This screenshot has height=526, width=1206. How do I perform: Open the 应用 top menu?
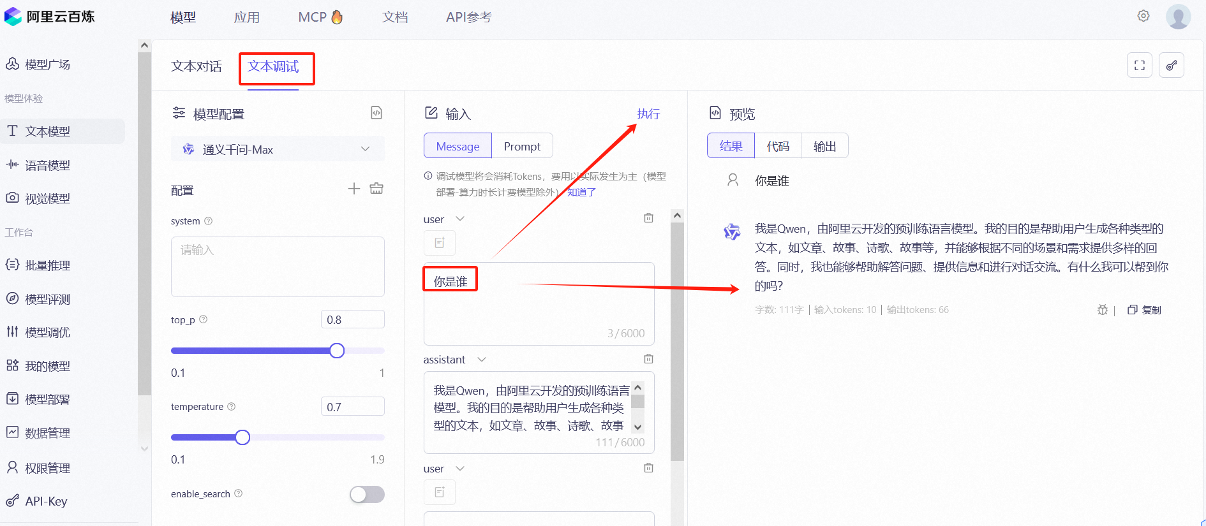[247, 17]
